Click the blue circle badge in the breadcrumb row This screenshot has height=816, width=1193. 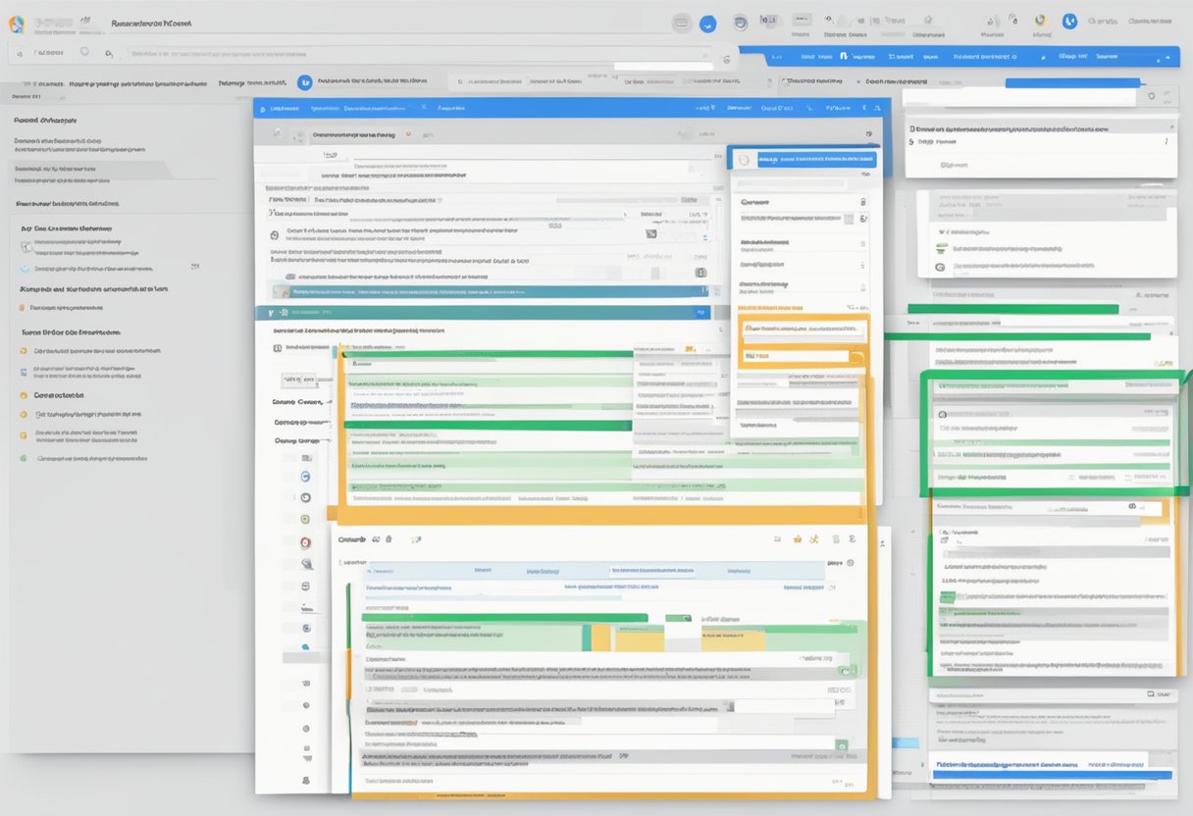coord(304,84)
